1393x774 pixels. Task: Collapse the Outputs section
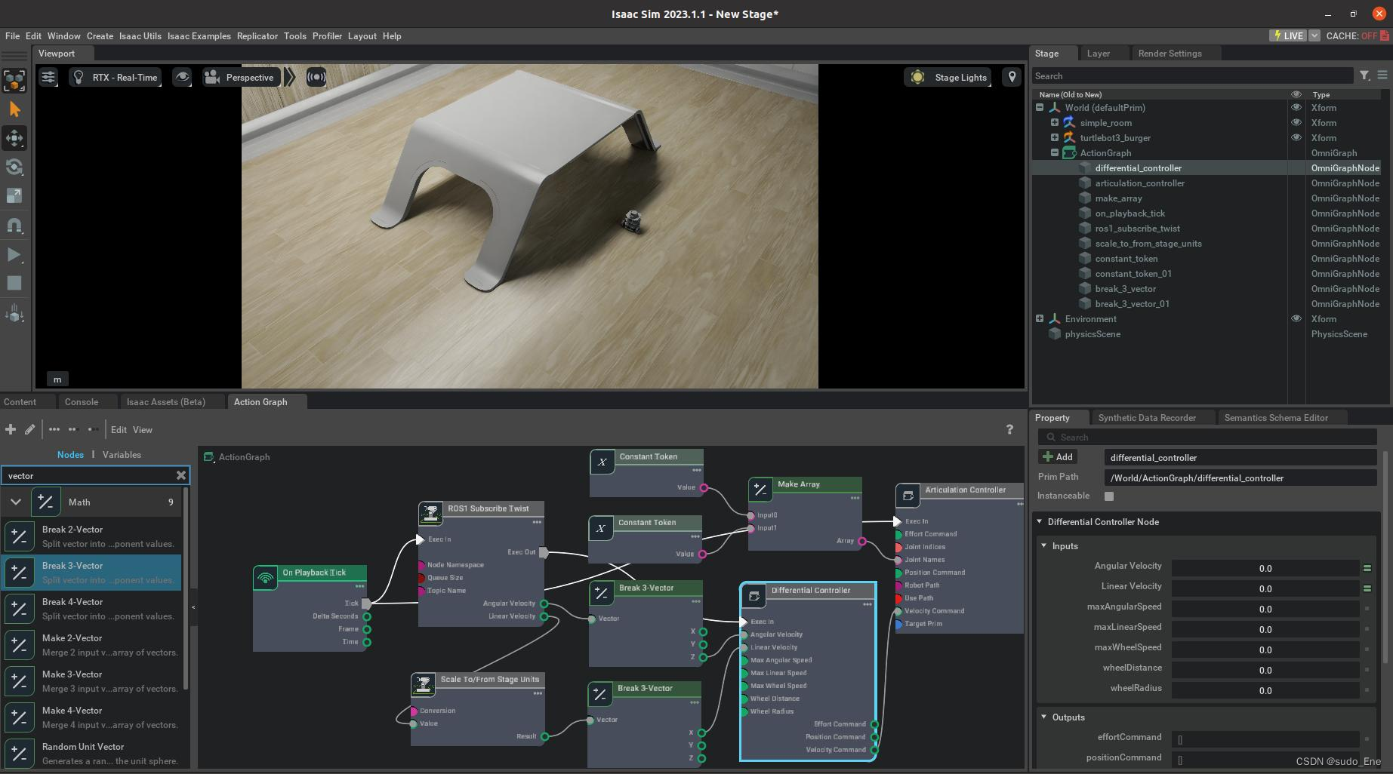coord(1044,717)
